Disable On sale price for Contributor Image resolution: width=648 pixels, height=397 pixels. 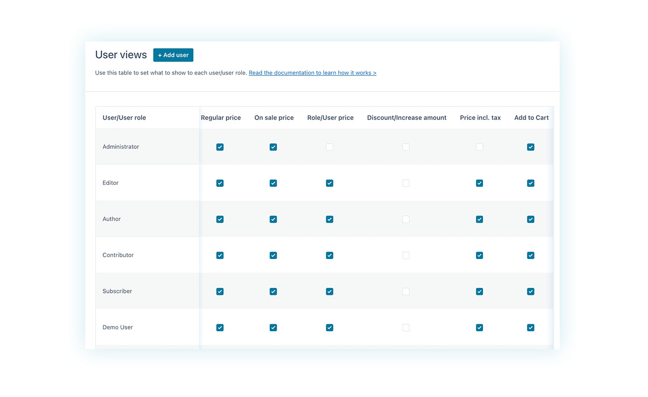[273, 256]
